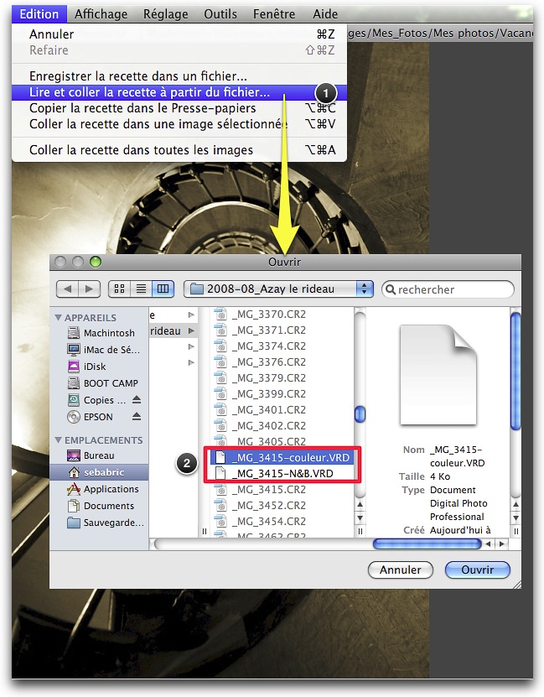Click the preview pane vertical scrollbar thumb

coord(516,372)
